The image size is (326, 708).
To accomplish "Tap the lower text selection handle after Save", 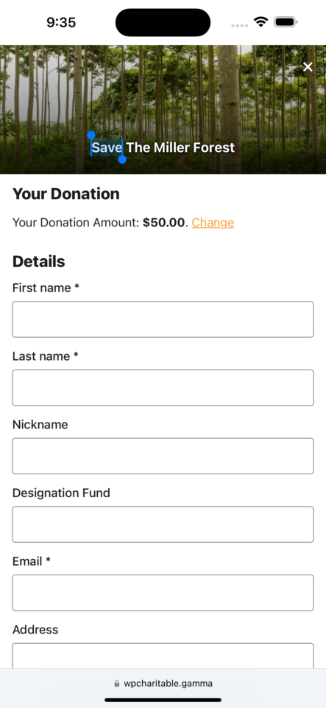I will [x=122, y=159].
